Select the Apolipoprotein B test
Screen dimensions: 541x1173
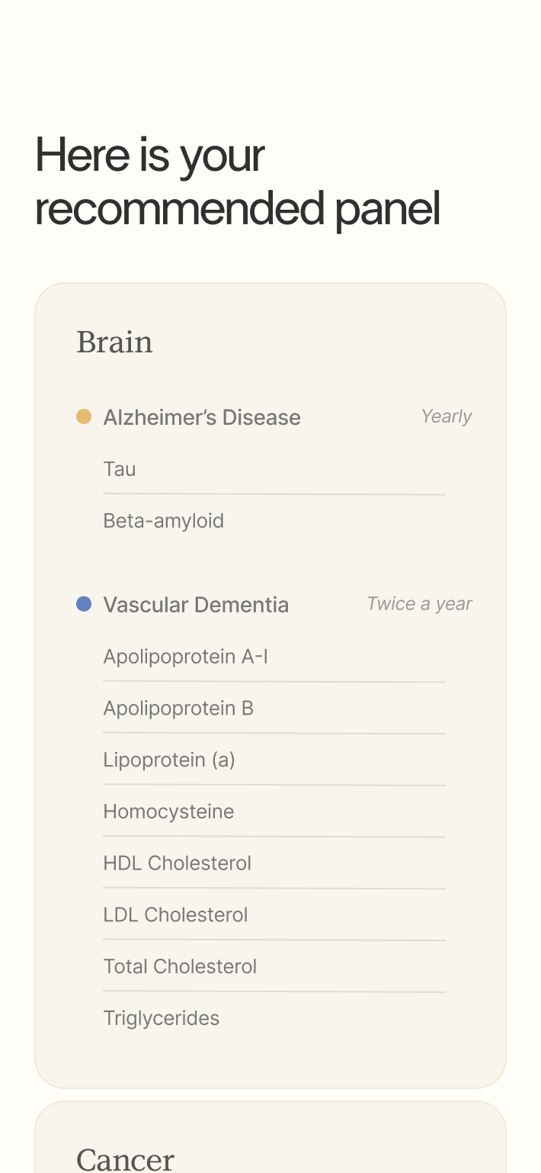pyautogui.click(x=178, y=708)
